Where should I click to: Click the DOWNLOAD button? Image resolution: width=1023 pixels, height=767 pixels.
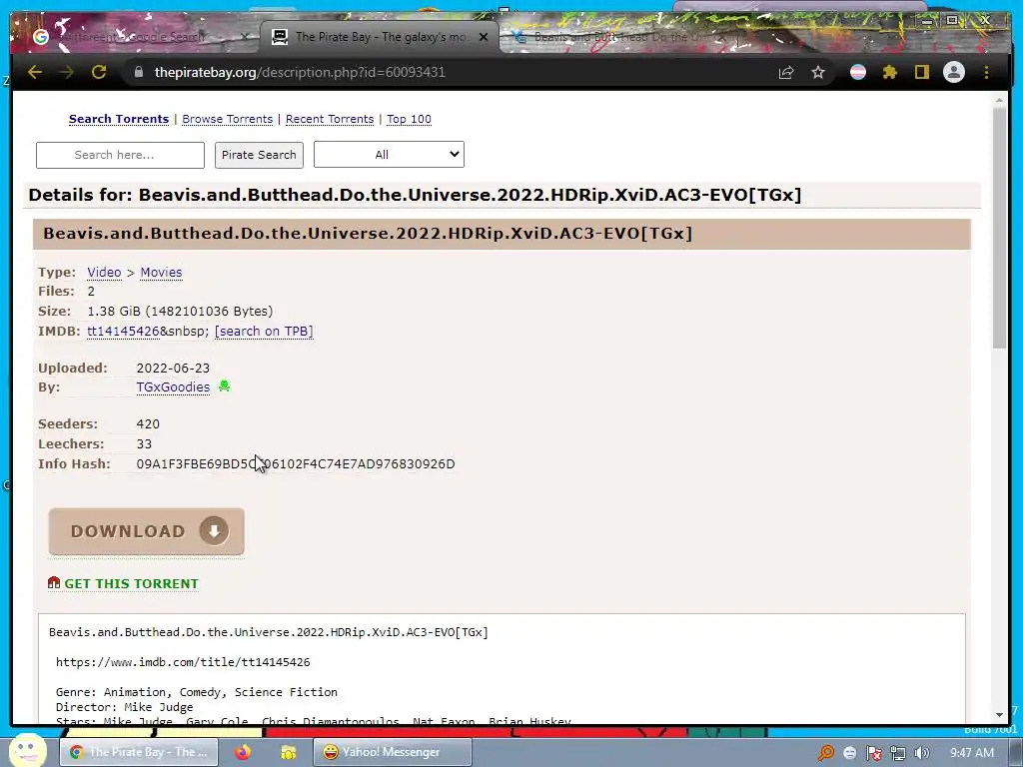[x=146, y=531]
